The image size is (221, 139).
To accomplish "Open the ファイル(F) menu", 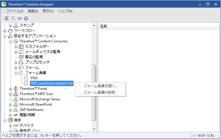I will pos(15,11).
